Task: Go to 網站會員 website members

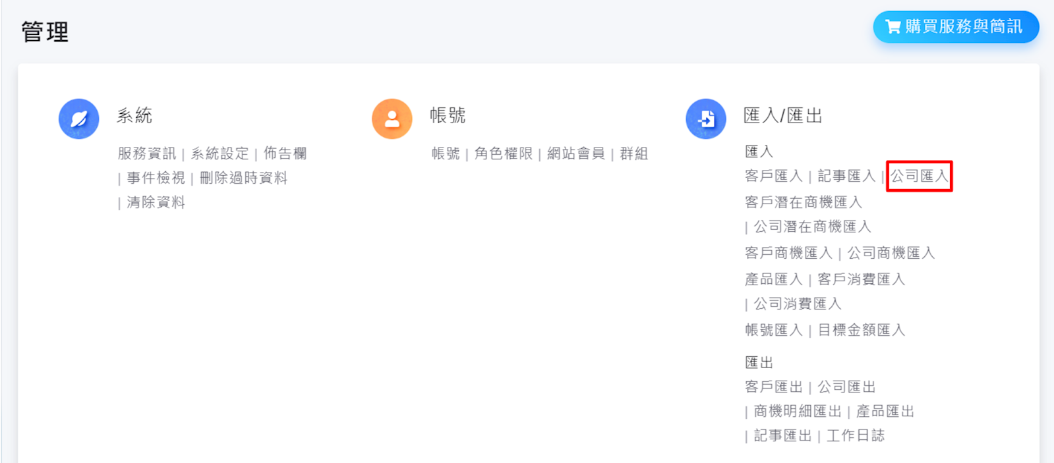Action: click(x=575, y=153)
